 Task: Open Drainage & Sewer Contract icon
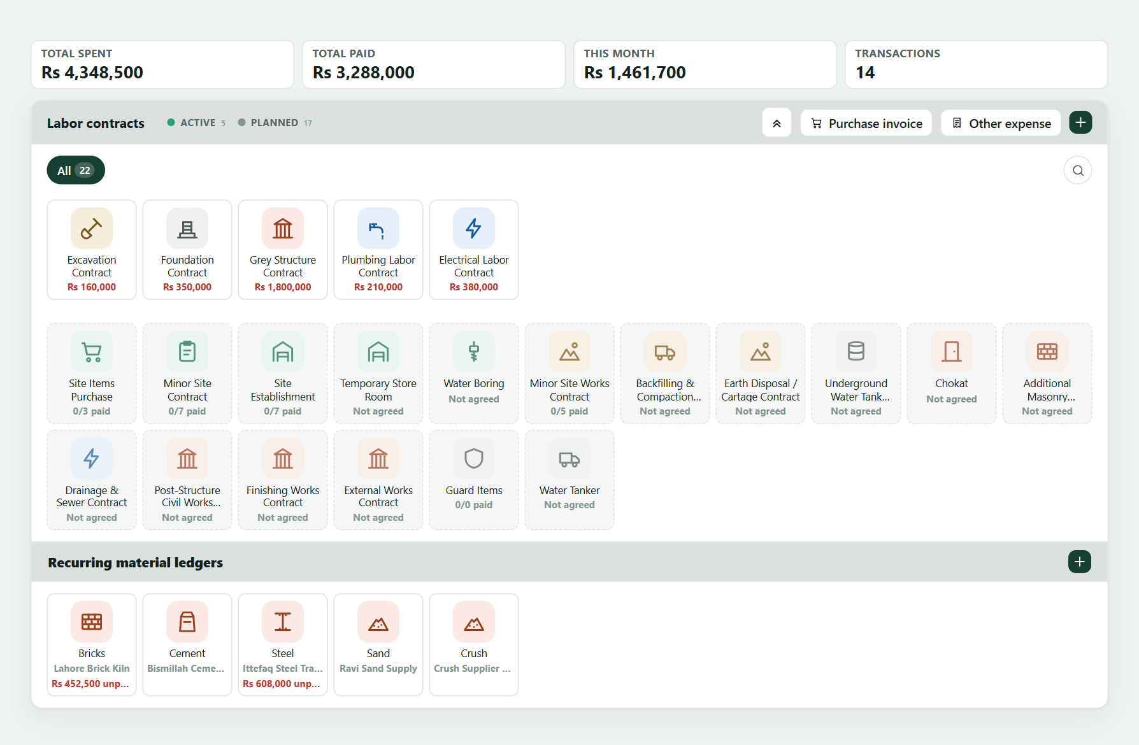[92, 458]
